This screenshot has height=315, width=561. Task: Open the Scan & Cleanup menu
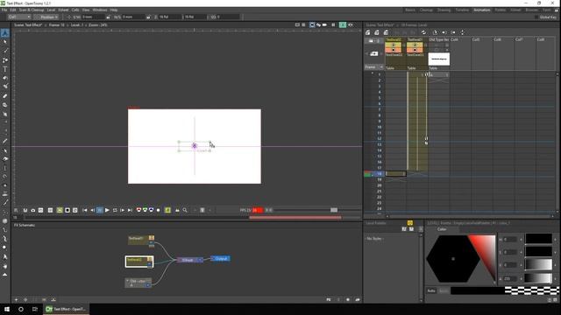(x=32, y=10)
